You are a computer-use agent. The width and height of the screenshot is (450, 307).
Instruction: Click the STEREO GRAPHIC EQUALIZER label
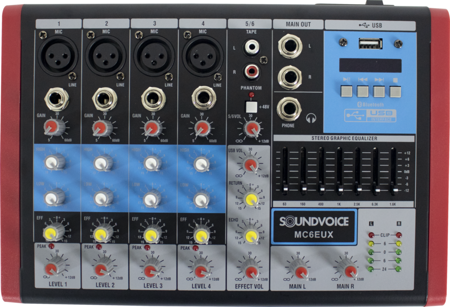click(x=344, y=138)
